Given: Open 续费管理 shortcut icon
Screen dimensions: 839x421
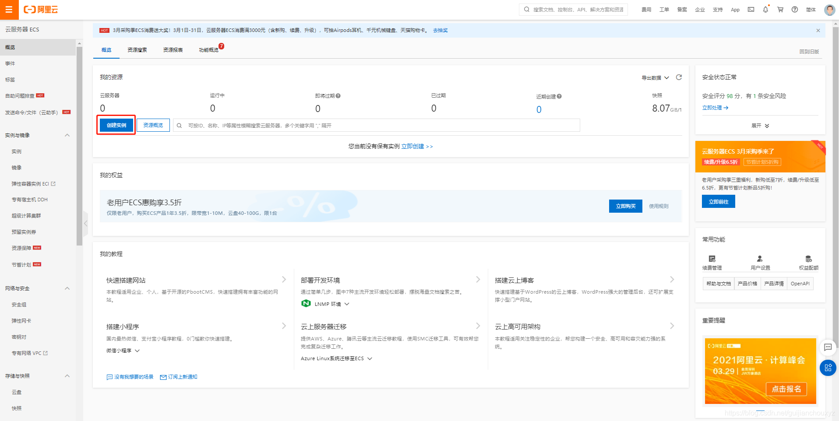Looking at the screenshot, I should pos(712,259).
